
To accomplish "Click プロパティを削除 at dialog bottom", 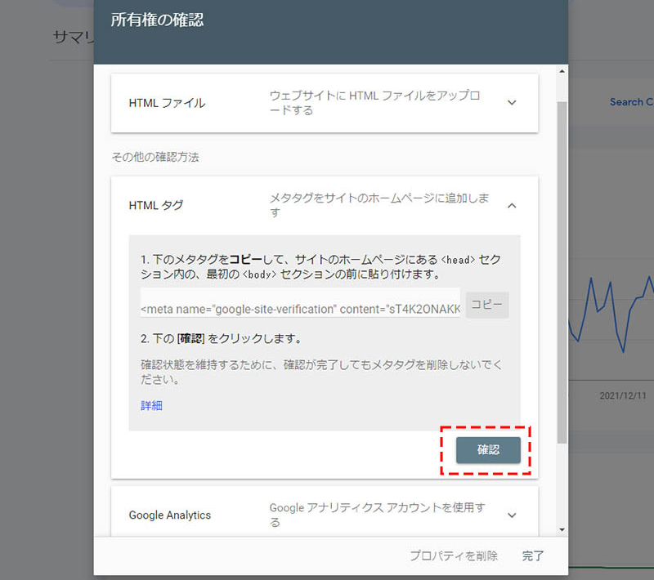I will coord(453,555).
